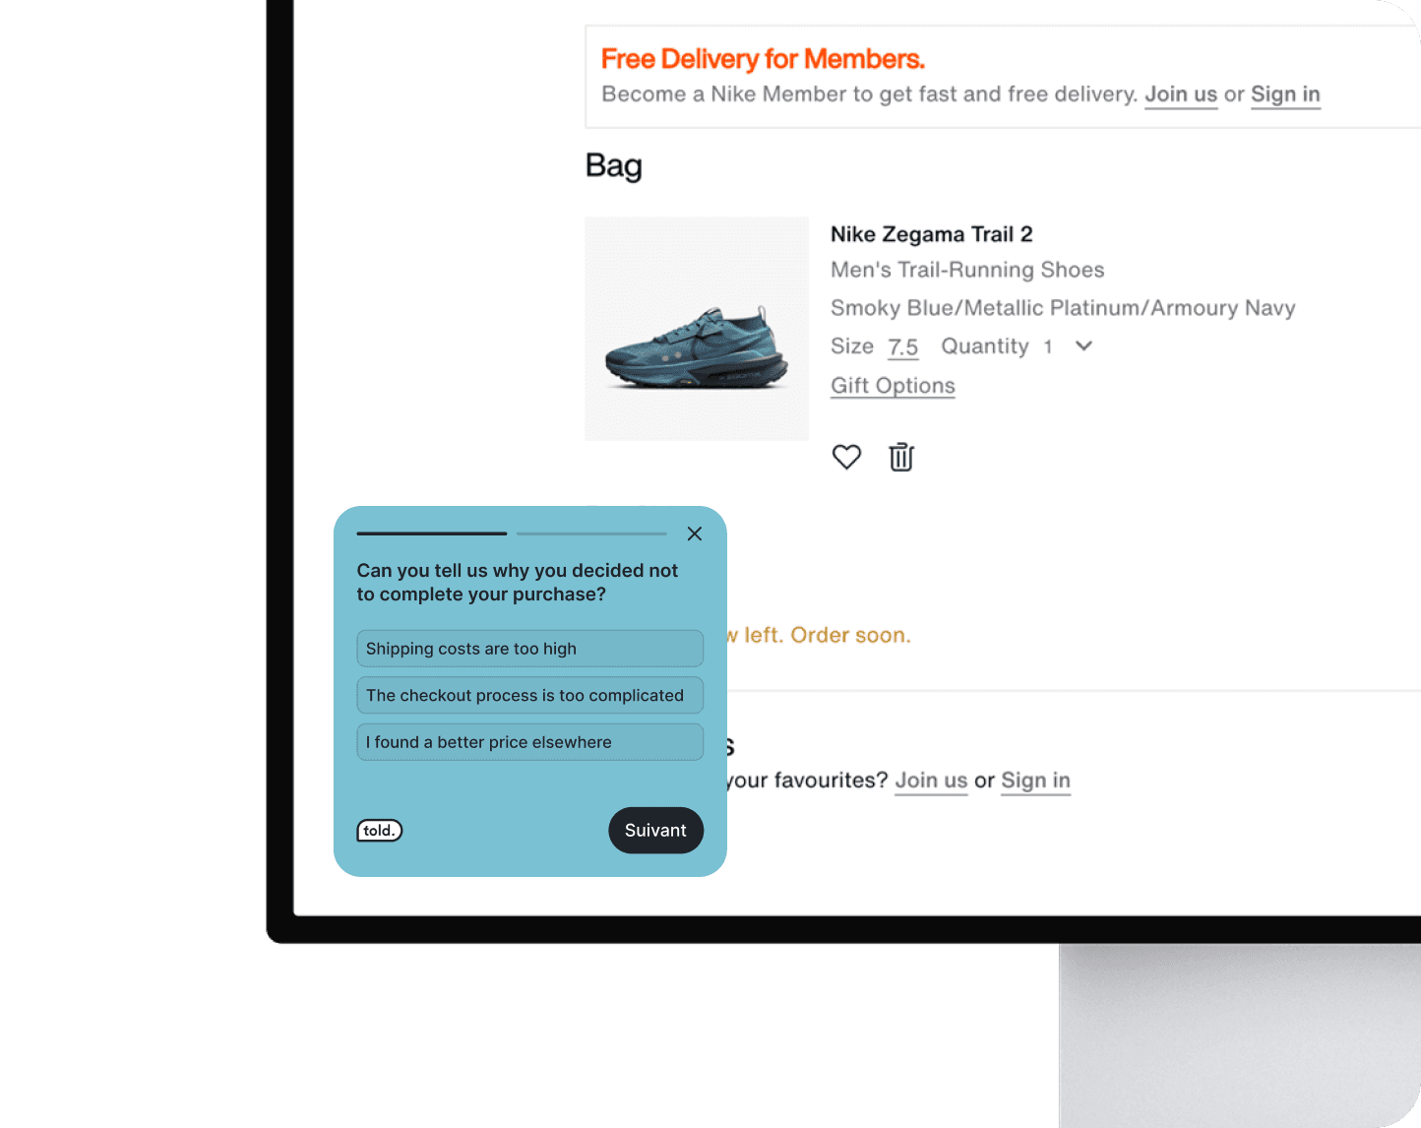This screenshot has width=1421, height=1128.
Task: Close the survey popup with X
Action: (x=695, y=533)
